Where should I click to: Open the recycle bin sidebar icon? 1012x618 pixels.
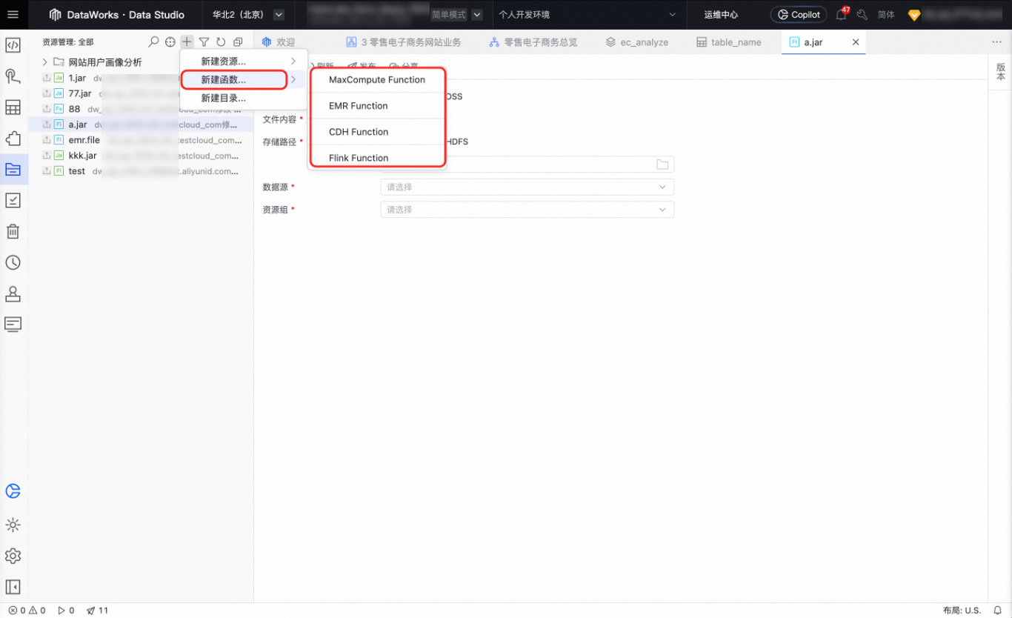click(x=13, y=231)
